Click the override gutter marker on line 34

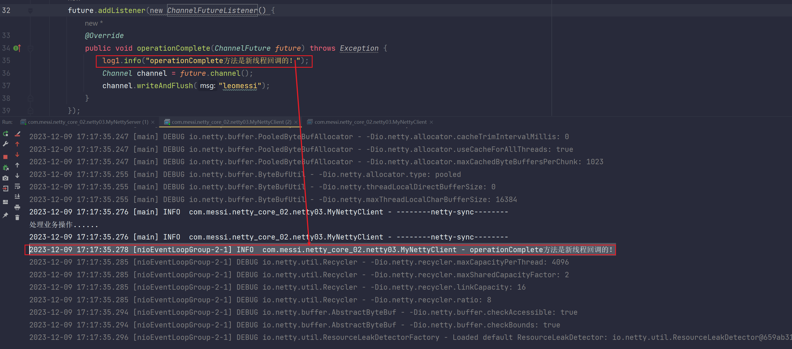17,48
